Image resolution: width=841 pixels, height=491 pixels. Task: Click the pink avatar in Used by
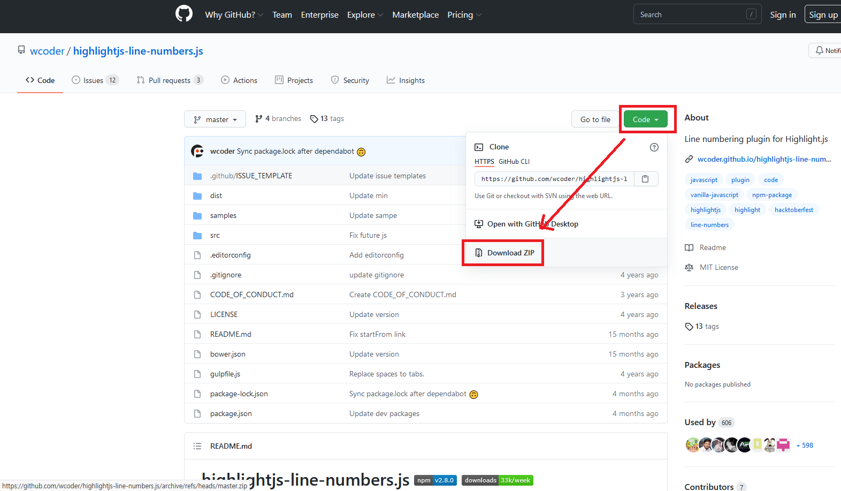(x=783, y=445)
